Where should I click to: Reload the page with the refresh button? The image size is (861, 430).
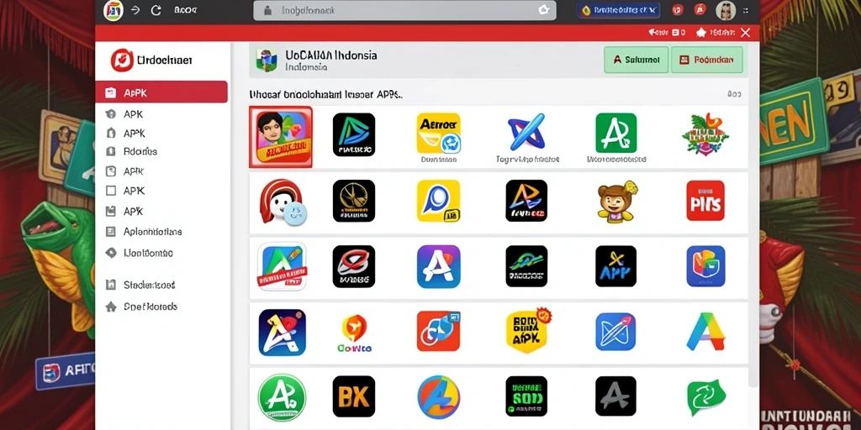pos(156,10)
